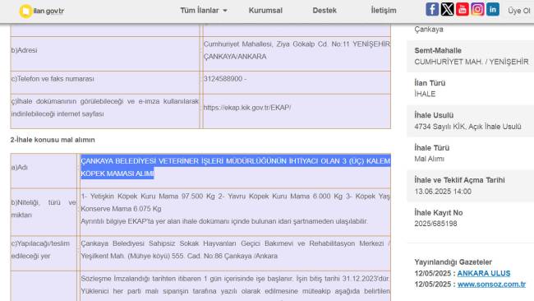Click the 'Mal Alımı' İhale Türü value
534x301 pixels.
[429, 159]
